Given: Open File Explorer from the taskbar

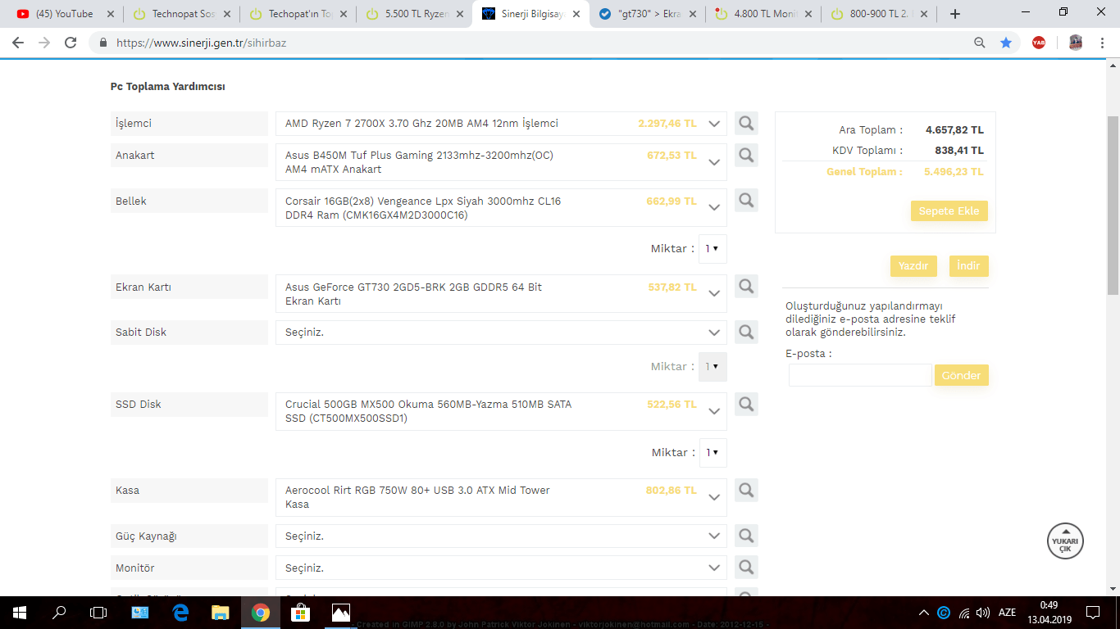Looking at the screenshot, I should pos(221,613).
